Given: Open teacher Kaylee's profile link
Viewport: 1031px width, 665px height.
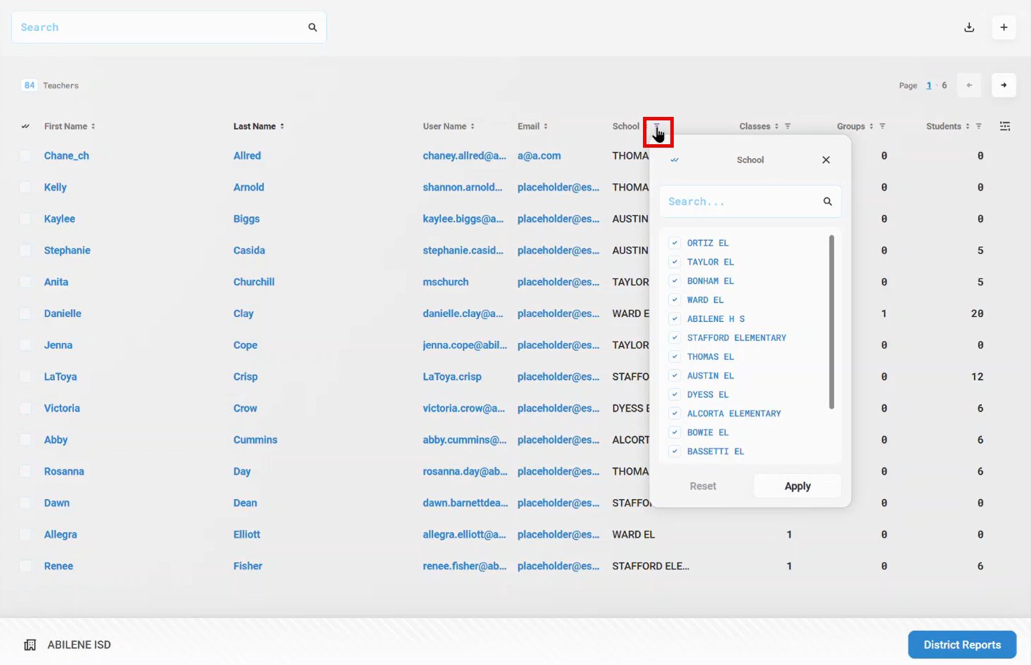Looking at the screenshot, I should point(60,218).
